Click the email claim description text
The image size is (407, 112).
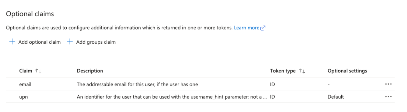pos(137,84)
